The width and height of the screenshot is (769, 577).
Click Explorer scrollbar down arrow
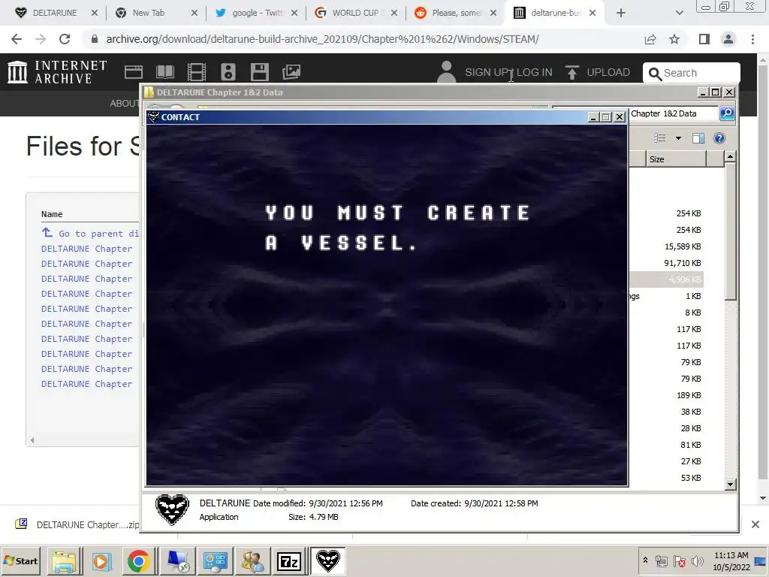730,485
